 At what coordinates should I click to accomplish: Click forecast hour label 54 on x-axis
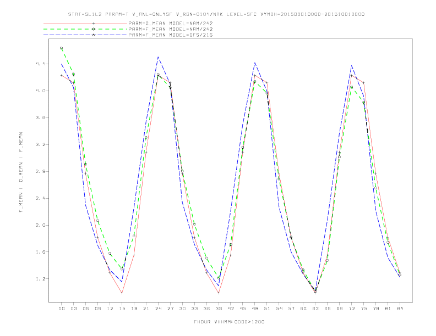(279, 309)
